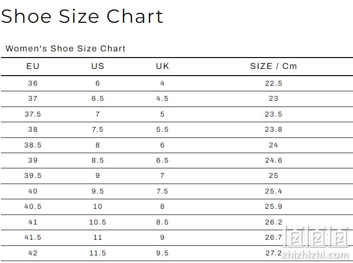Click EU size 39.5 cell

[x=33, y=175]
